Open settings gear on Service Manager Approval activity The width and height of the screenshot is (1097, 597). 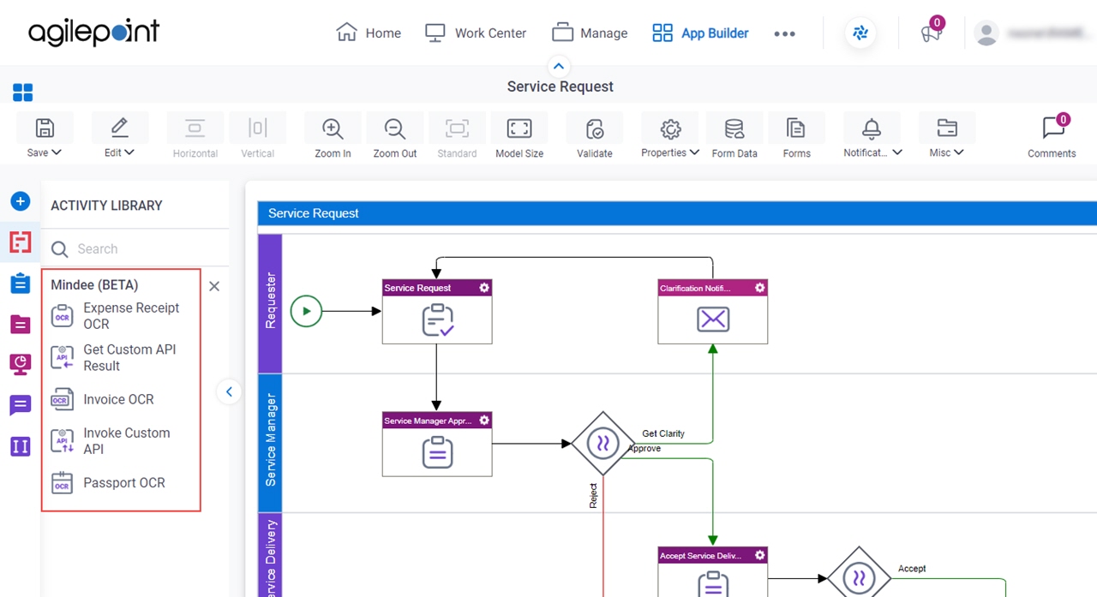coord(484,421)
